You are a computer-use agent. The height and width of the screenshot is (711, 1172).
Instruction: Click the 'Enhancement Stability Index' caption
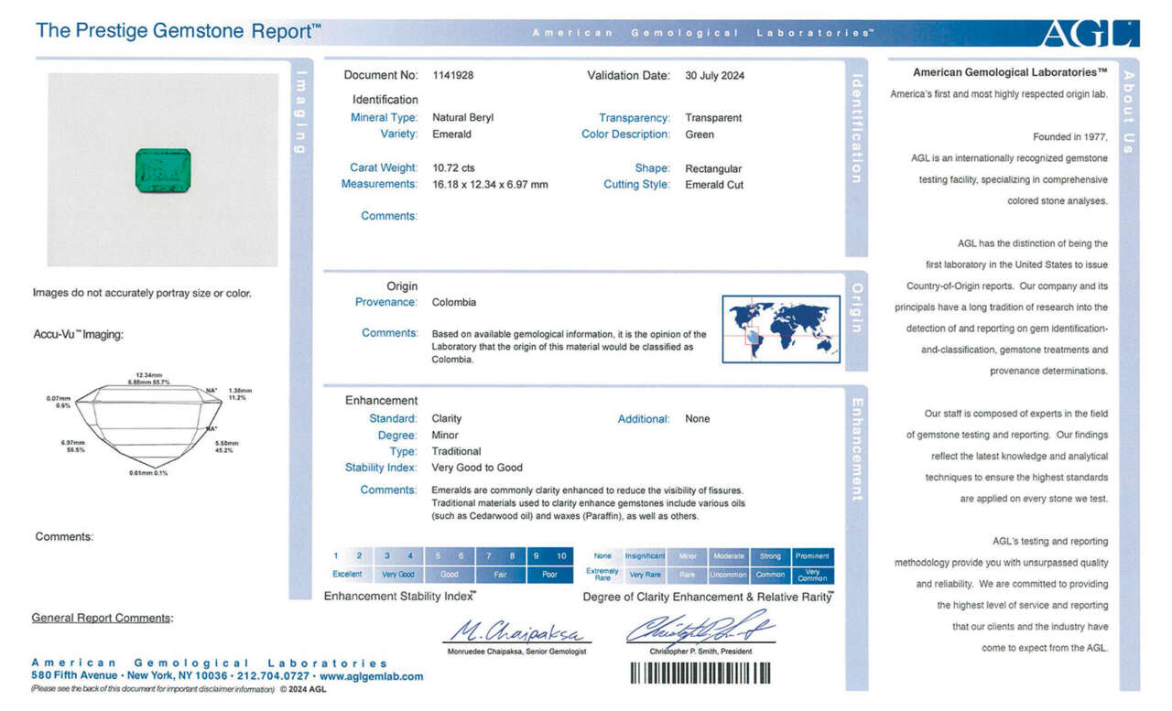400,596
